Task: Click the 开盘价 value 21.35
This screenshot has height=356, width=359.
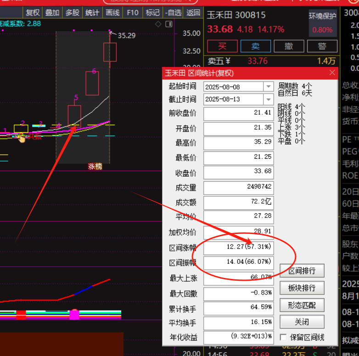Action: tap(239, 128)
